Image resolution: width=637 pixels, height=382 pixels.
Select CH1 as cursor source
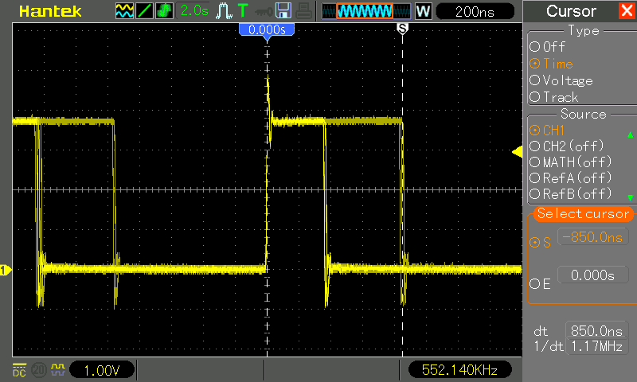click(547, 131)
